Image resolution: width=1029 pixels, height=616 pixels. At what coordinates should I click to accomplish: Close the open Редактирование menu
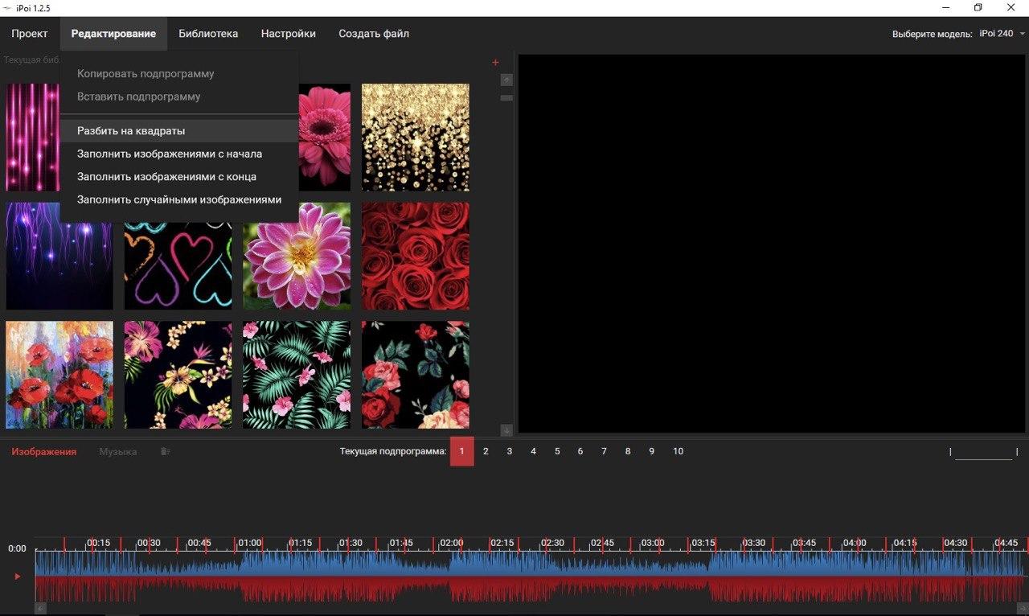tap(113, 34)
